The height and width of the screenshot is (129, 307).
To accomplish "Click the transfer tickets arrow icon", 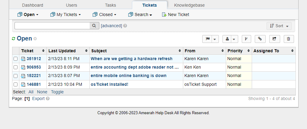I will [274, 39].
